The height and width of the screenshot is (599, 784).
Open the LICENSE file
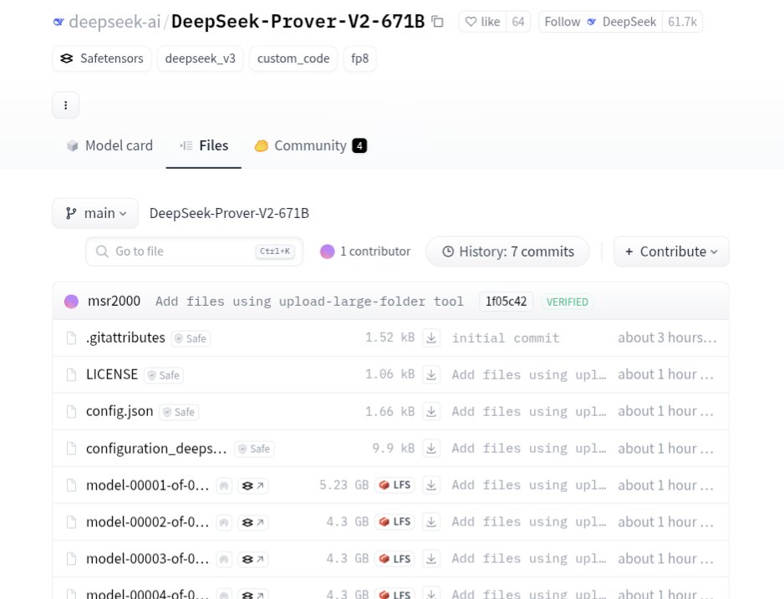point(111,374)
